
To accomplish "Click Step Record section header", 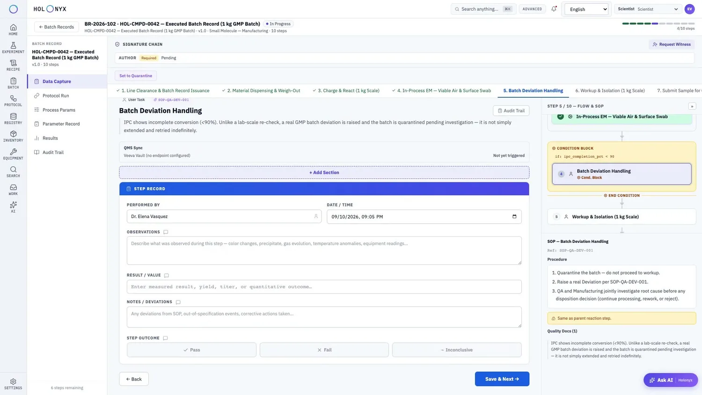I will tap(324, 189).
